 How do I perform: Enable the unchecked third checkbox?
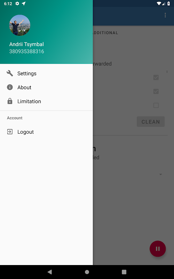point(156,105)
